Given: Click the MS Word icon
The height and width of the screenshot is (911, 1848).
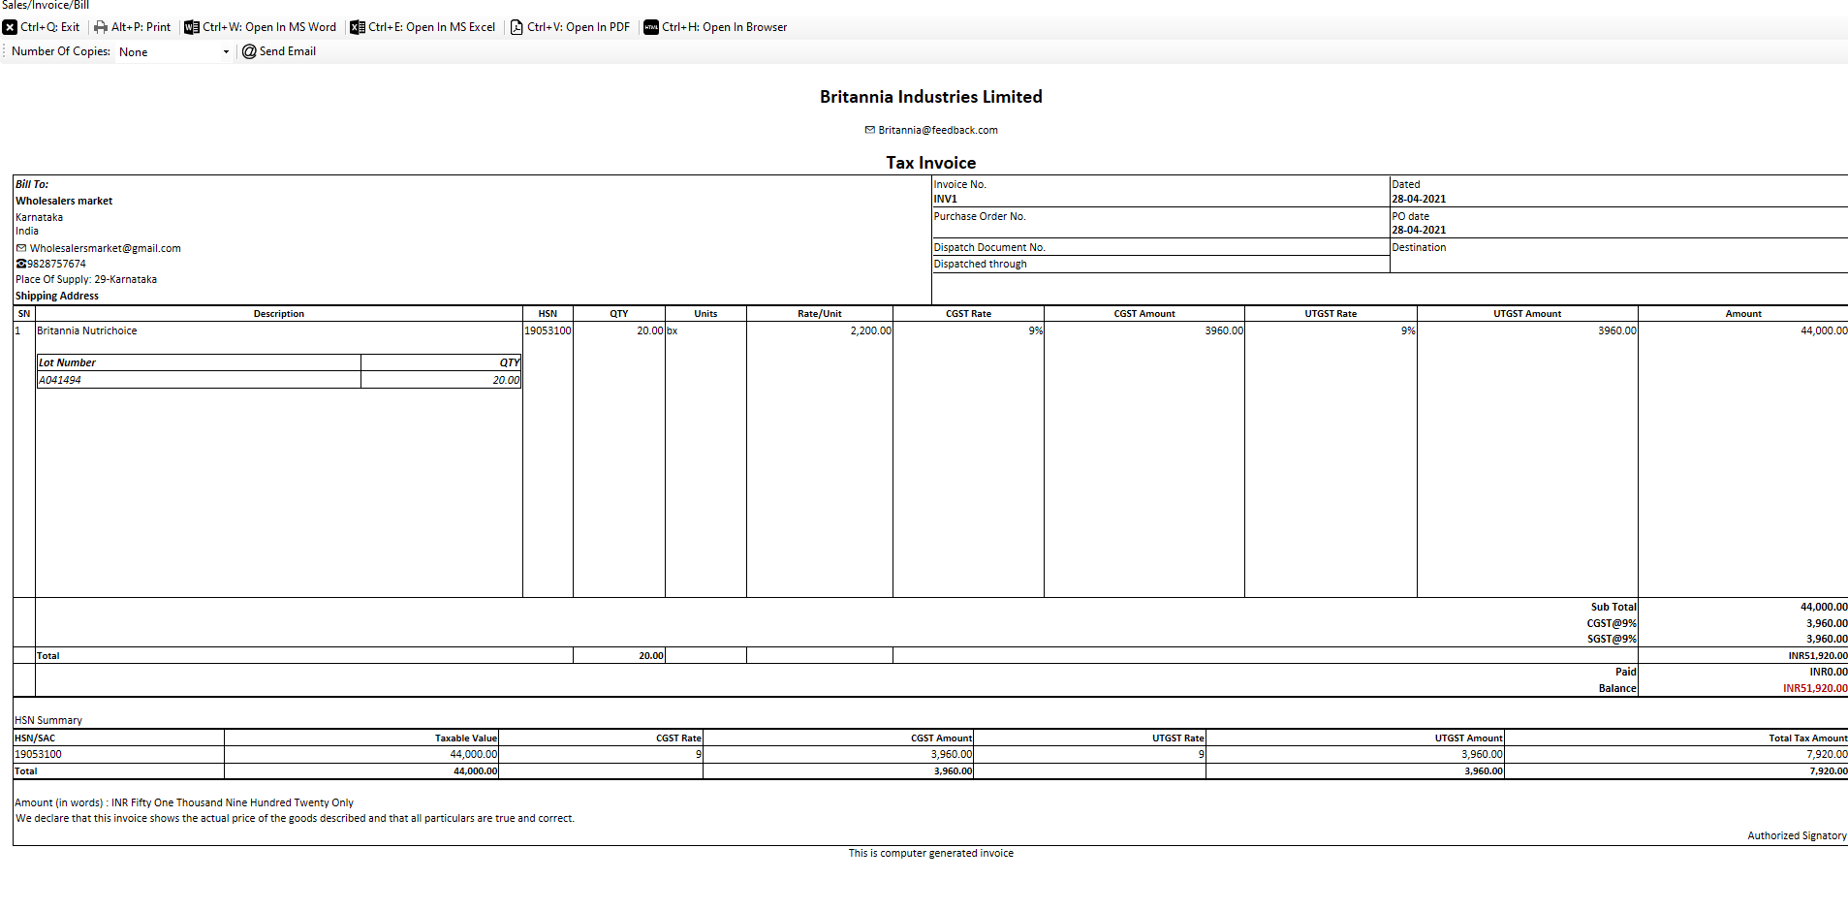Looking at the screenshot, I should click(192, 27).
